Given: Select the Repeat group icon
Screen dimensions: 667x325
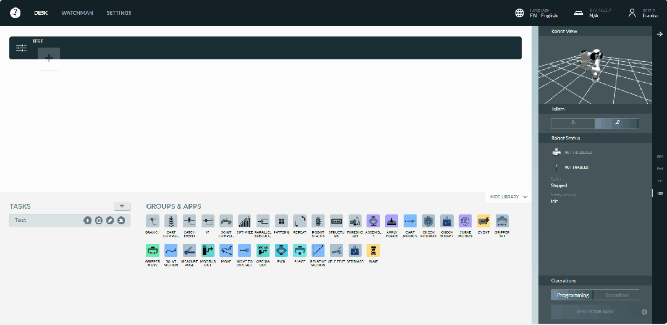Looking at the screenshot, I should point(299,221).
